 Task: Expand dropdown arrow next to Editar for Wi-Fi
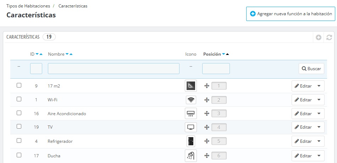coord(319,100)
